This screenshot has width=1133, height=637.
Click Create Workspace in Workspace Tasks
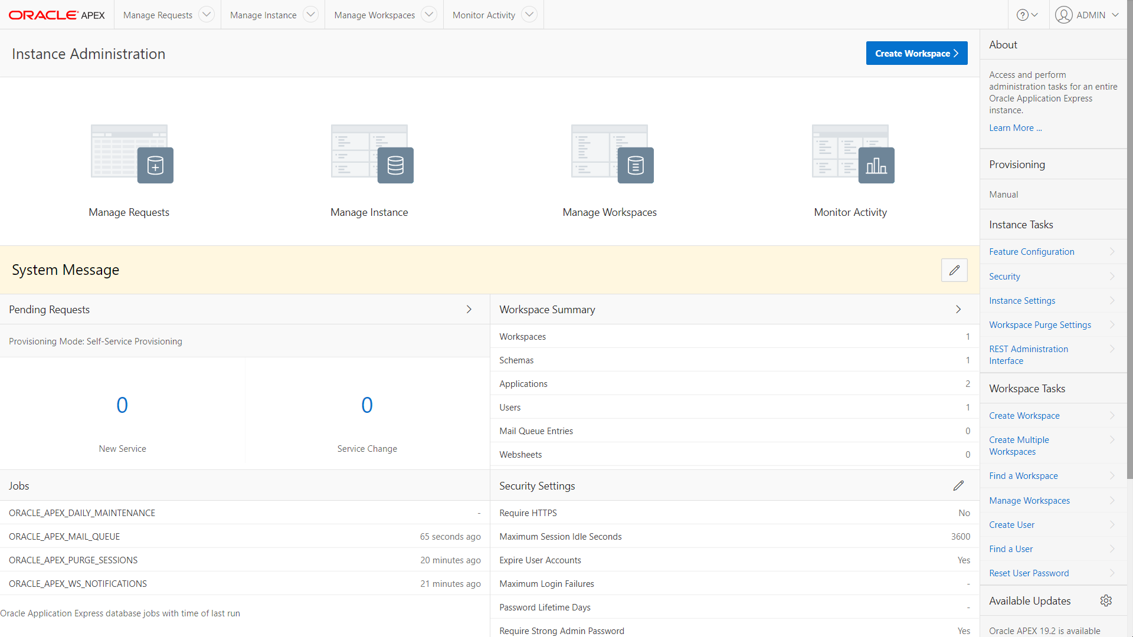point(1053,415)
